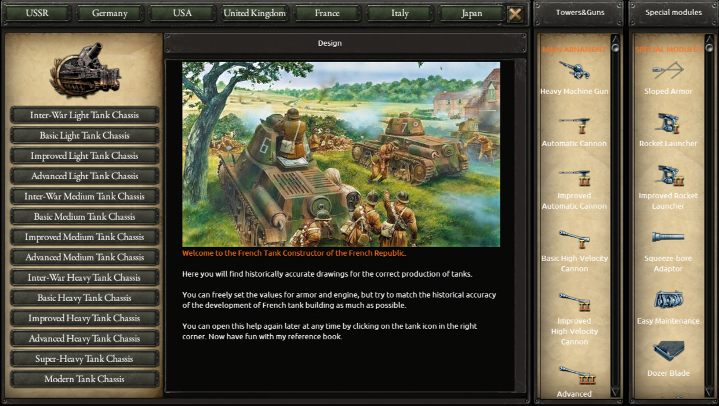Viewport: 719px width, 406px height.
Task: Close the tank constructor window
Action: (x=515, y=14)
